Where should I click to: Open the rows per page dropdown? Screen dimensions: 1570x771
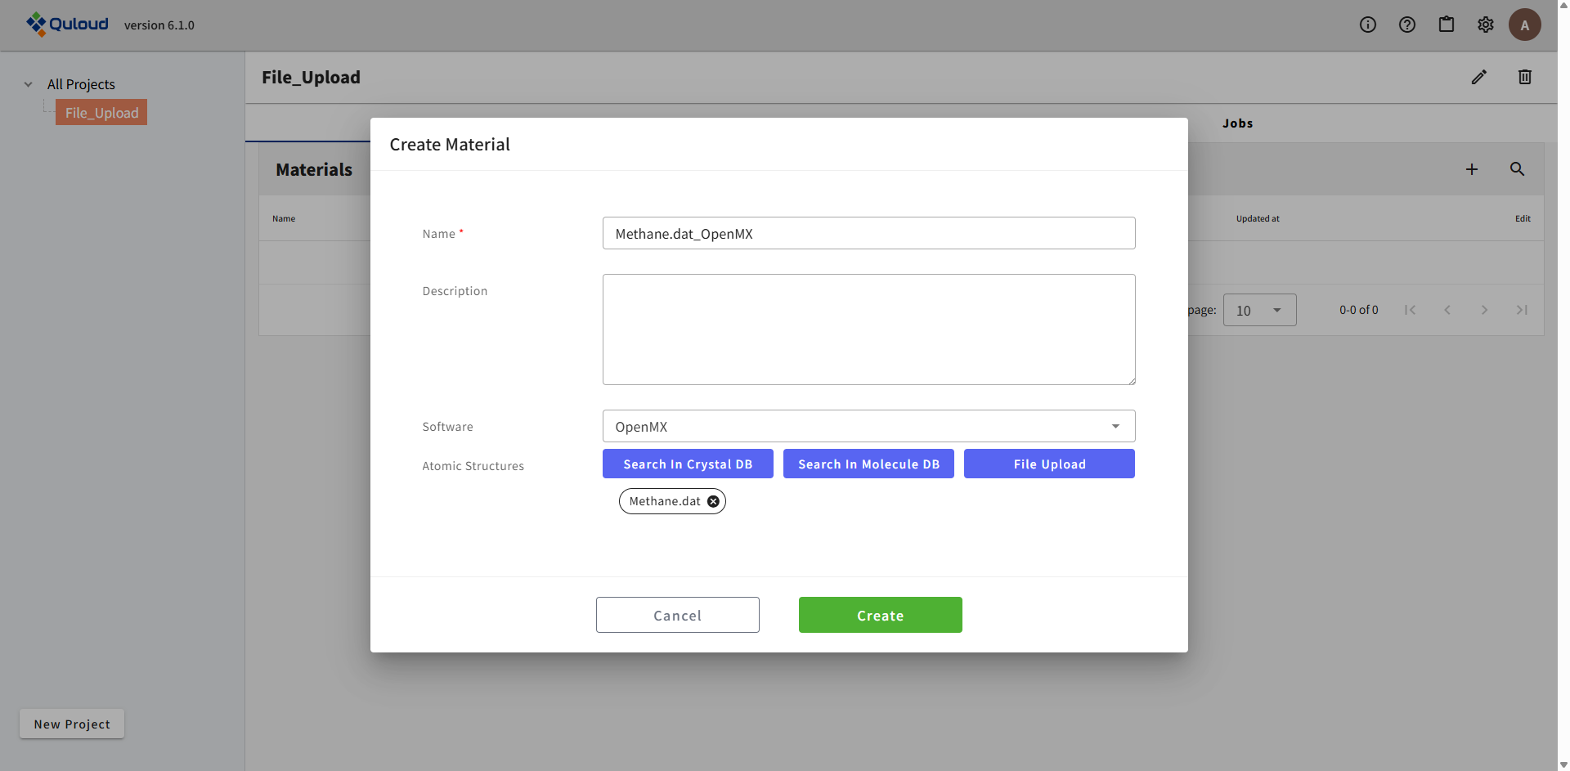(x=1259, y=310)
